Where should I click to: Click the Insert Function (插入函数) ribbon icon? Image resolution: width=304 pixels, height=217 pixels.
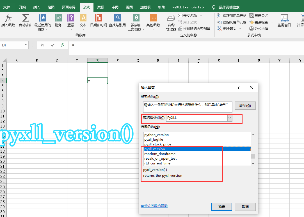(8, 20)
